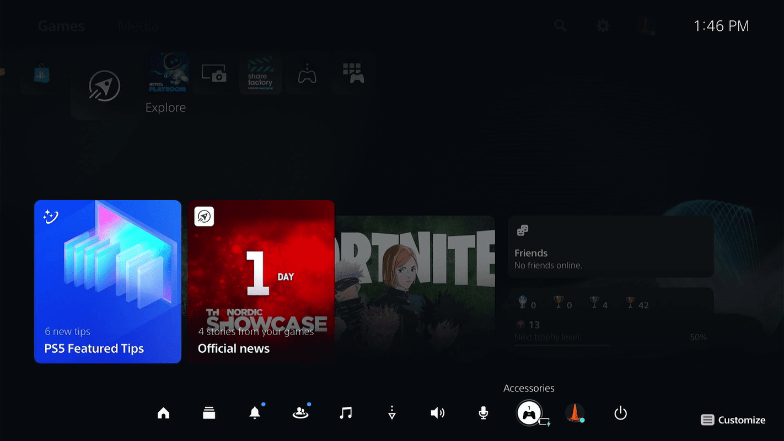This screenshot has height=441, width=784.
Task: Click the Customize button
Action: tap(733, 420)
